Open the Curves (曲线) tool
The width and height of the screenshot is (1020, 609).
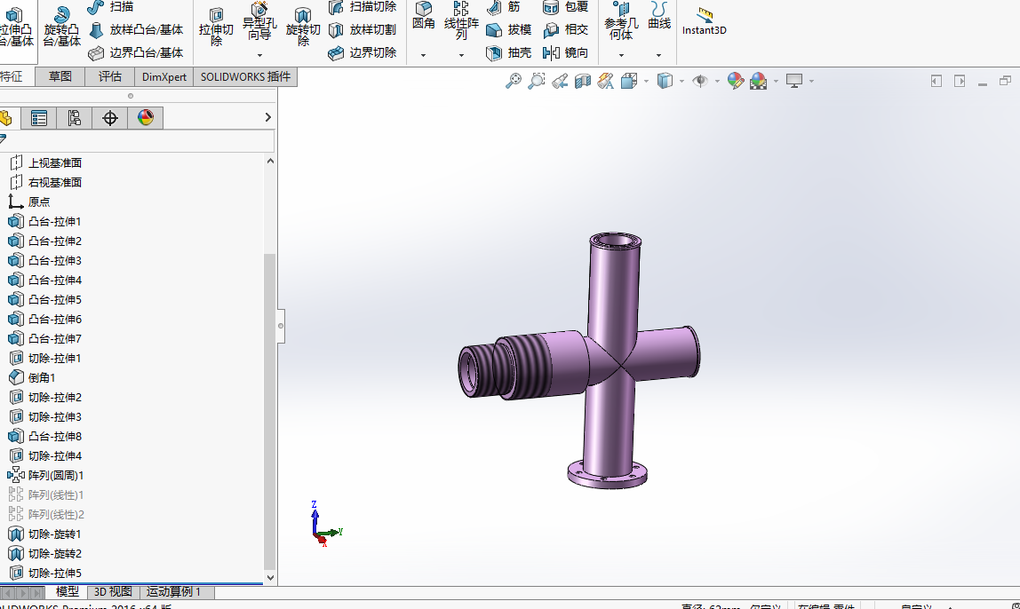659,16
